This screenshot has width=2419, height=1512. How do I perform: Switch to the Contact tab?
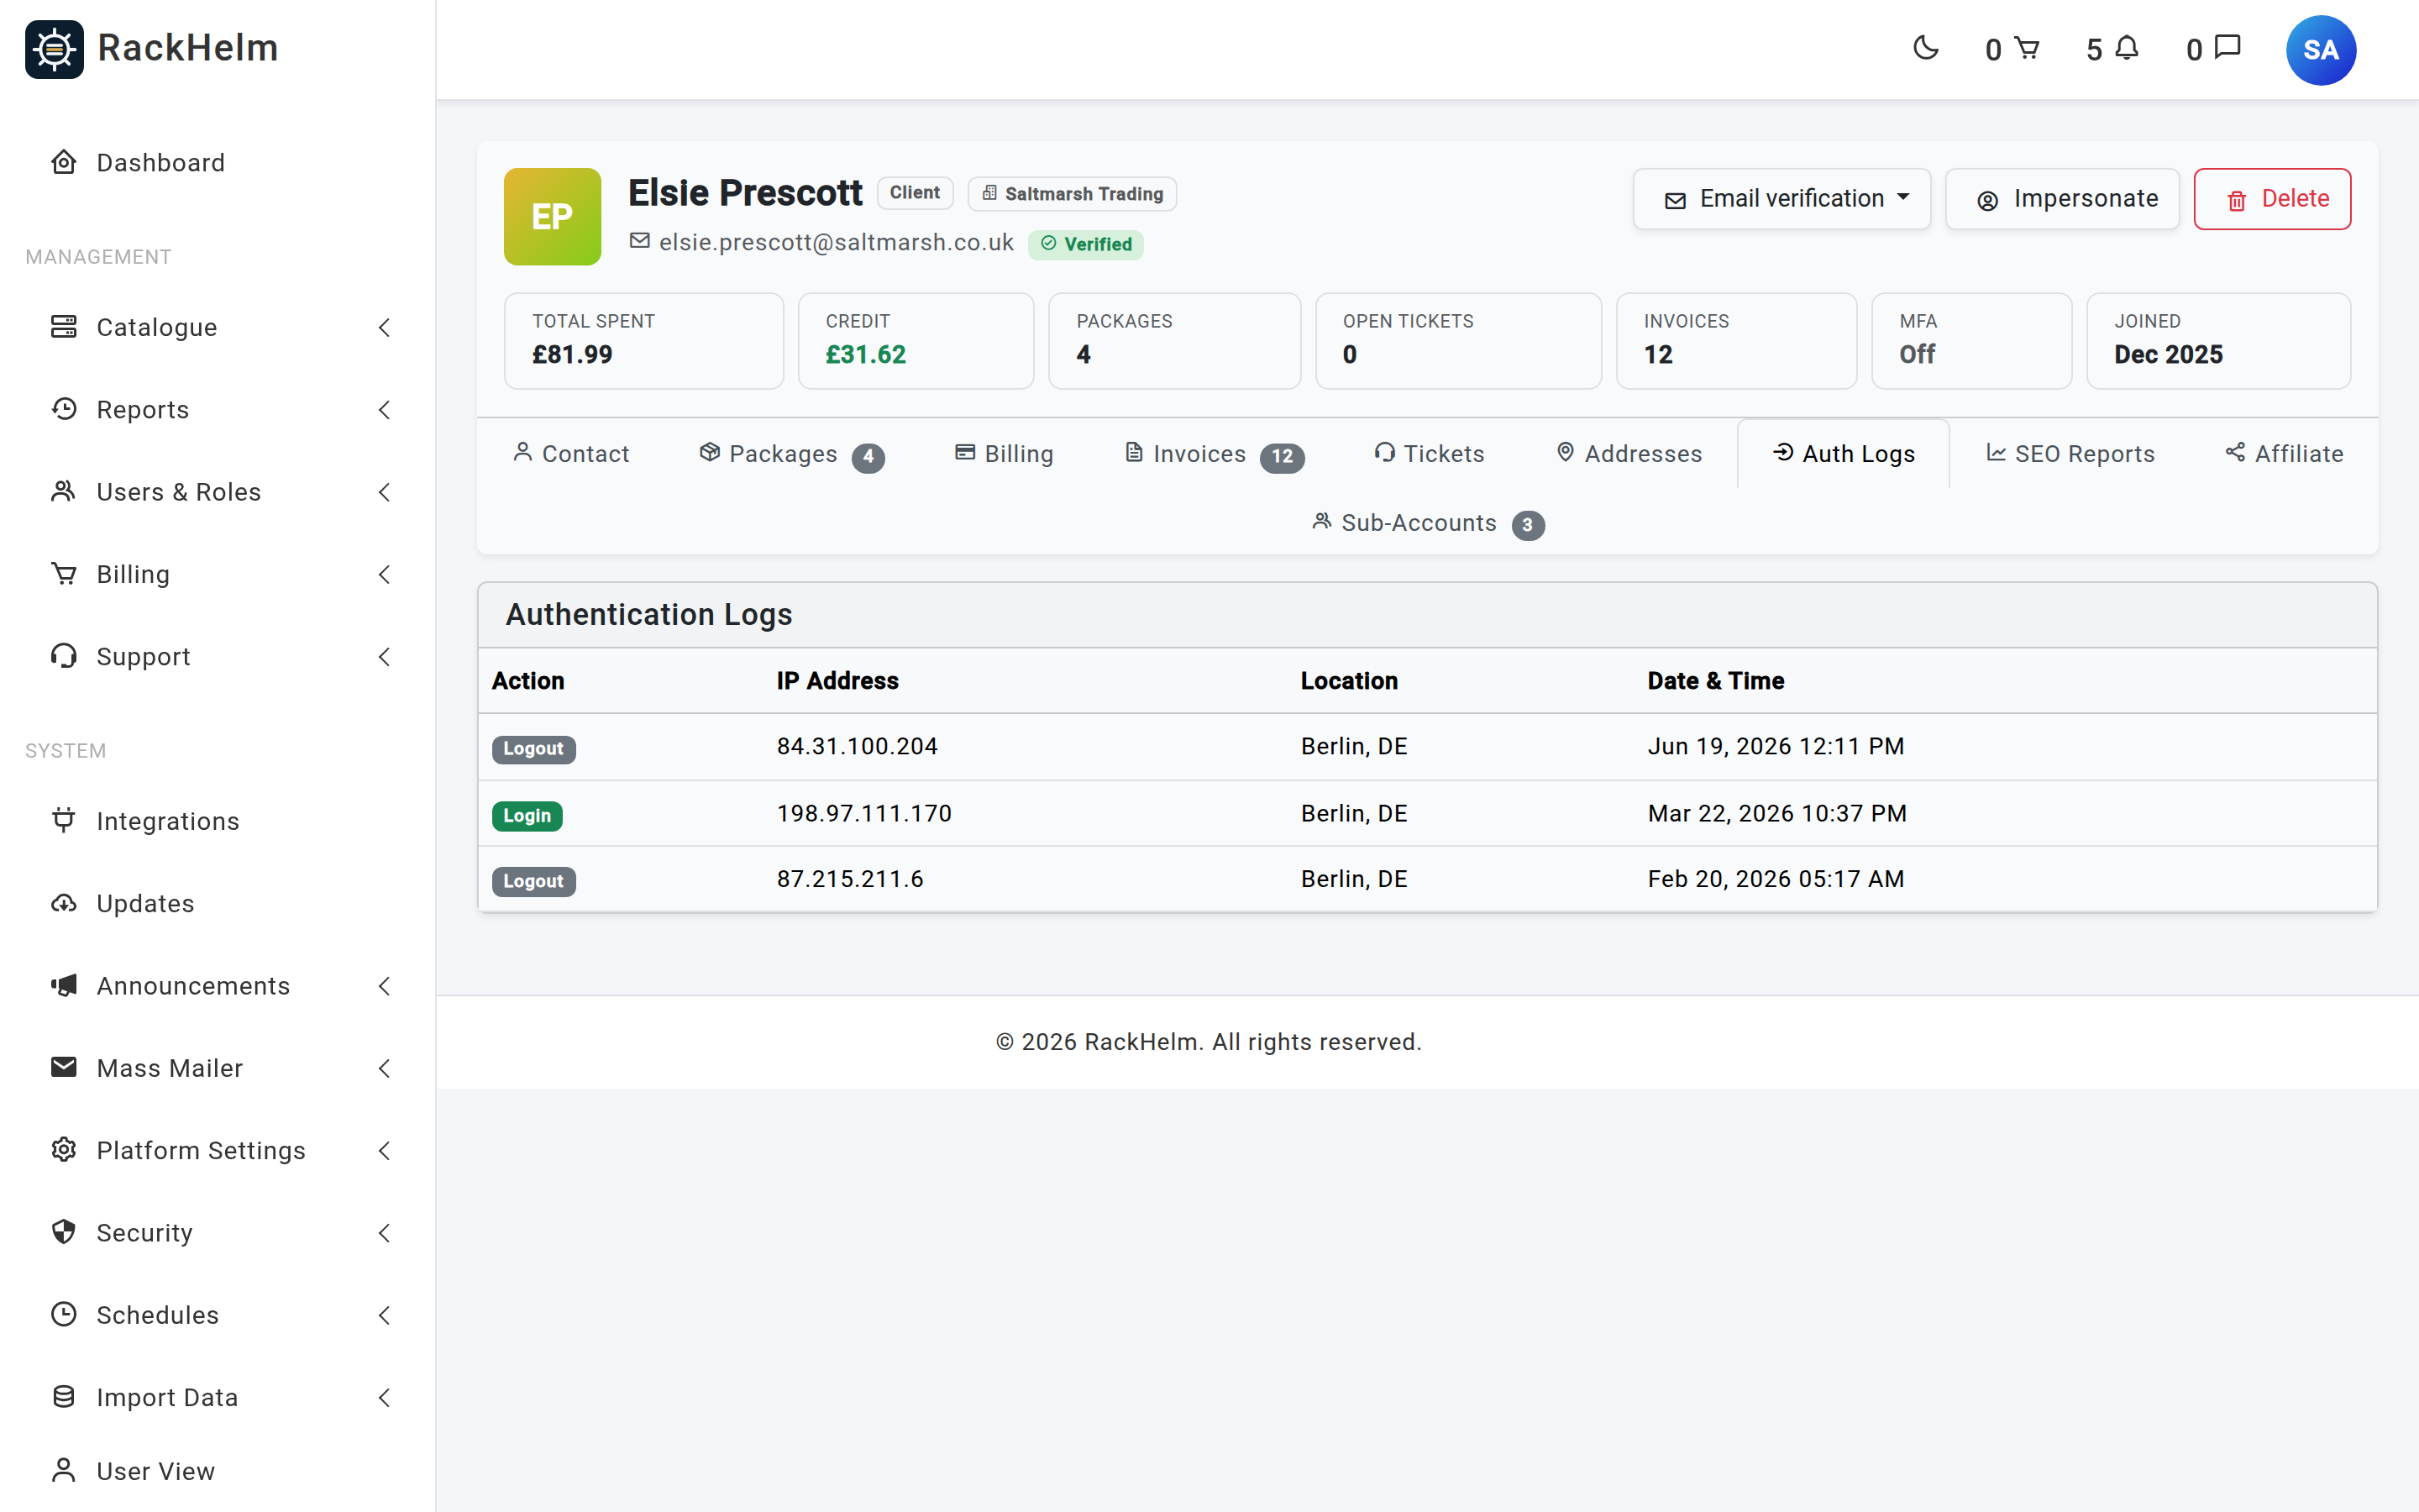571,454
